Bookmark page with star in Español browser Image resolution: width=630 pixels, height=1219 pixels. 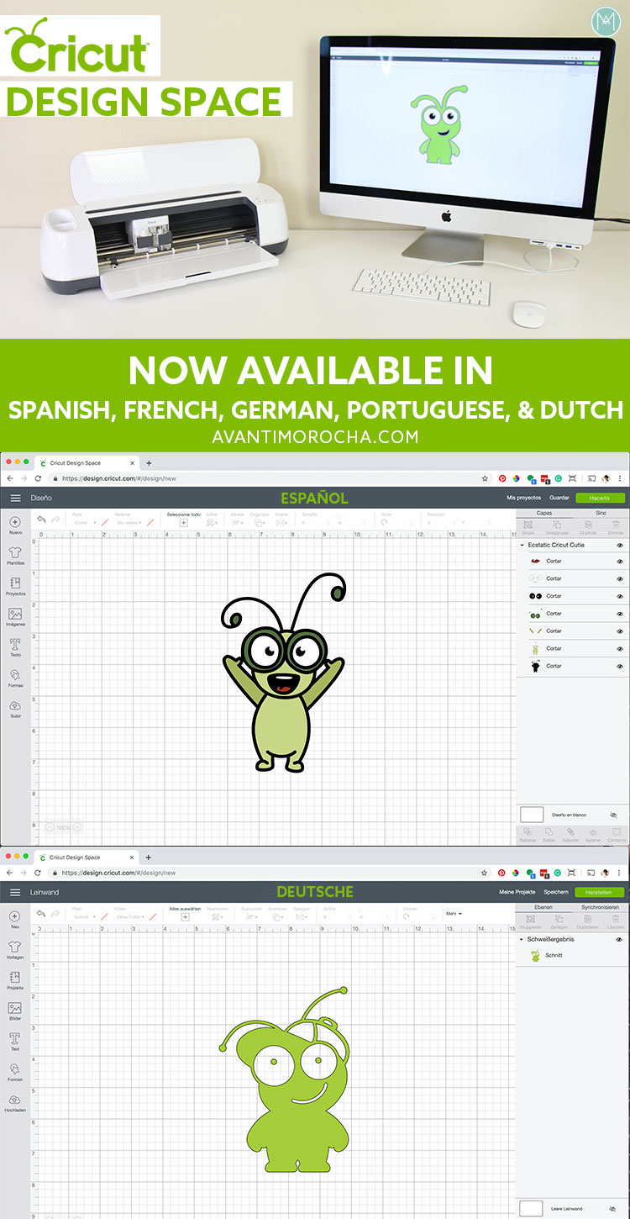(x=485, y=478)
